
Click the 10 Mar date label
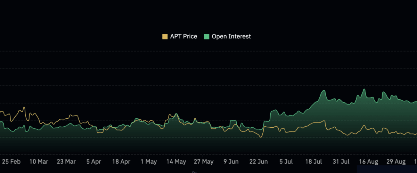tap(39, 162)
